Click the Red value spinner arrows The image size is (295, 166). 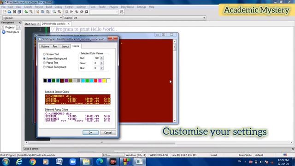pos(101,58)
